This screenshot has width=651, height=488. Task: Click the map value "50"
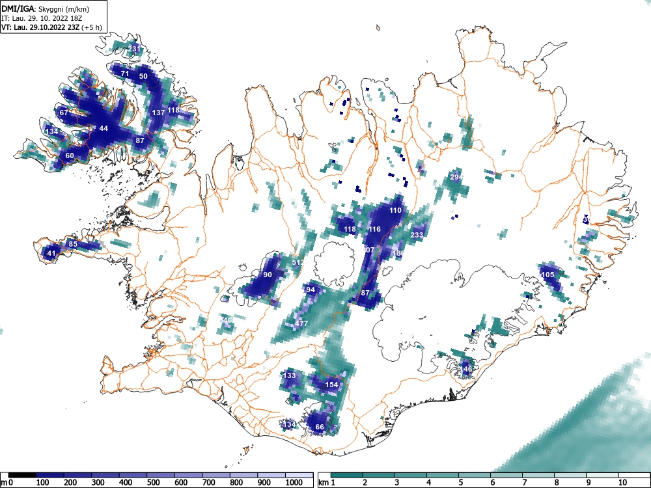pos(143,76)
